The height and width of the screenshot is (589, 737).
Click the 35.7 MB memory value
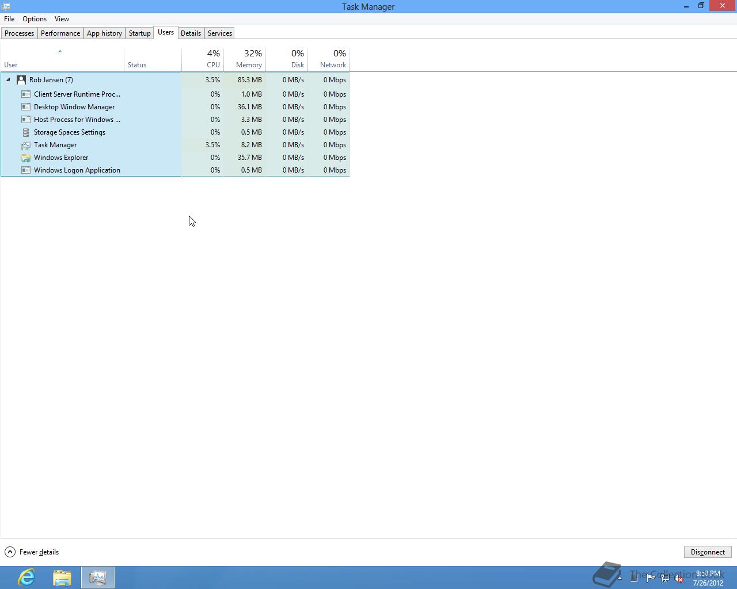coord(250,158)
